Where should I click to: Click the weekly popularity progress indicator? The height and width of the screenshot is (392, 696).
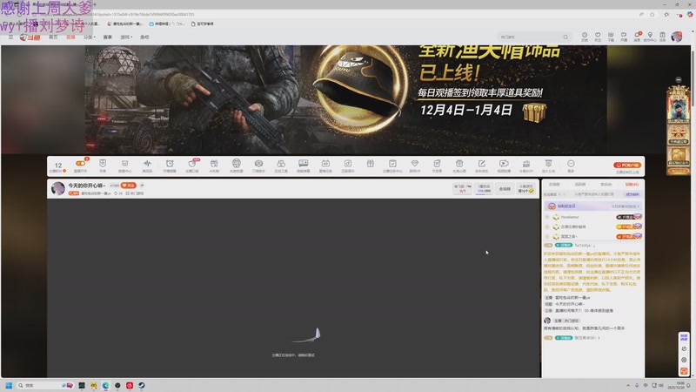coord(484,189)
